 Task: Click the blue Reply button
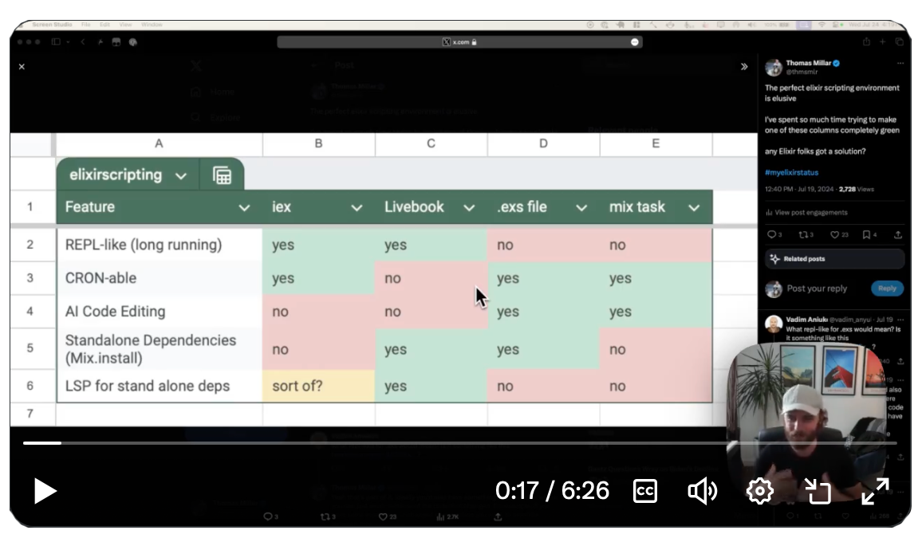(887, 288)
